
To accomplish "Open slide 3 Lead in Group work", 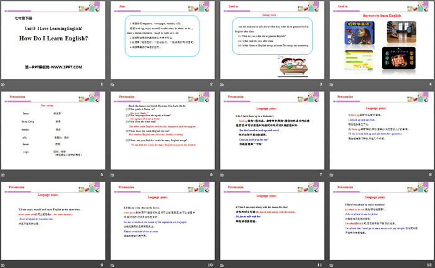I will [273, 40].
